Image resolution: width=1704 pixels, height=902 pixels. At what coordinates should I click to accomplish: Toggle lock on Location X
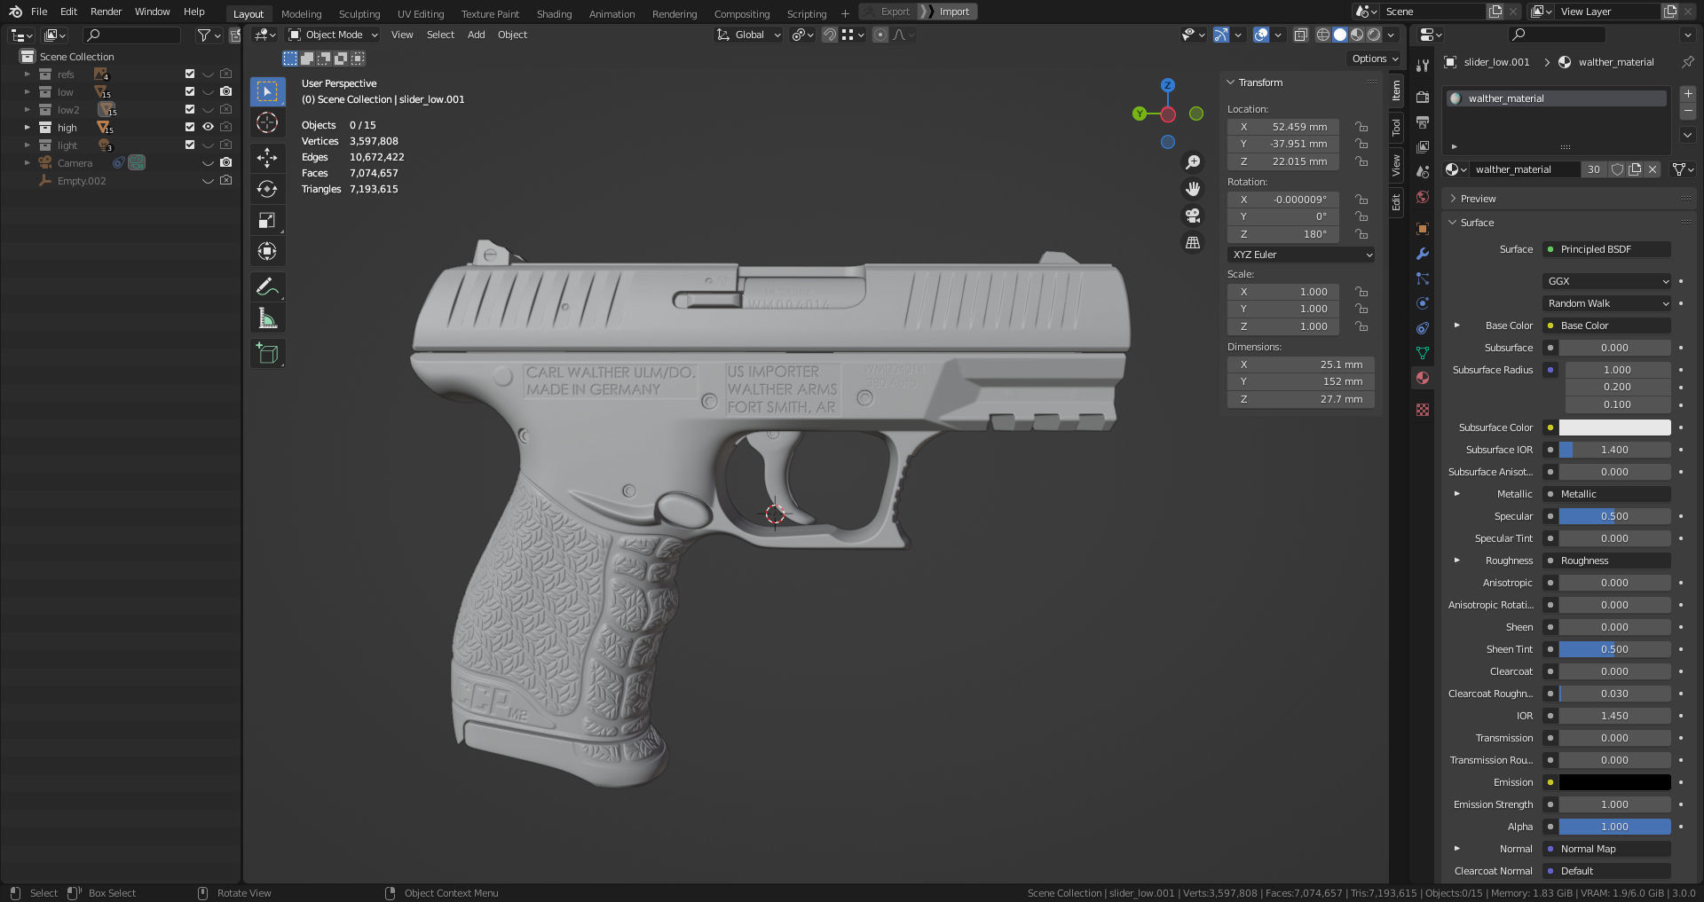pyautogui.click(x=1361, y=127)
